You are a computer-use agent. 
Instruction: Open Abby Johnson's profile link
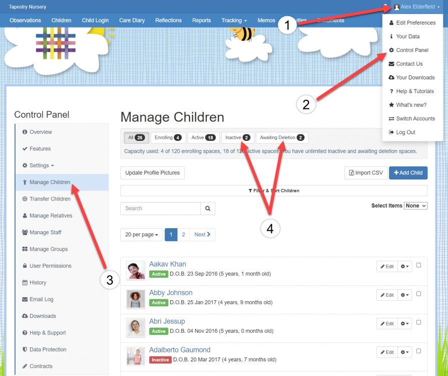(171, 293)
